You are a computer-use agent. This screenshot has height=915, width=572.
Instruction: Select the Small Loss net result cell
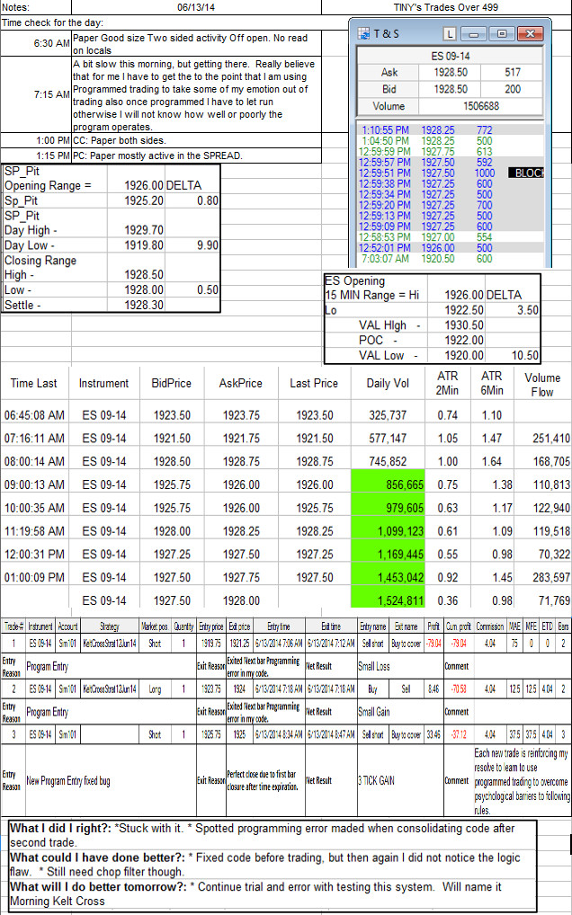(x=400, y=667)
